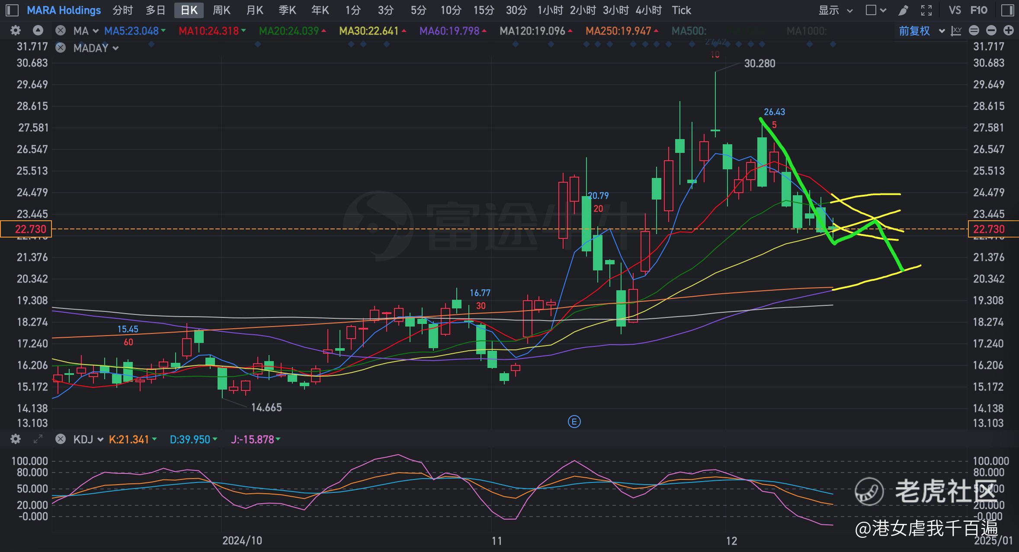Reset chart zoom with the equals icon

click(x=974, y=31)
